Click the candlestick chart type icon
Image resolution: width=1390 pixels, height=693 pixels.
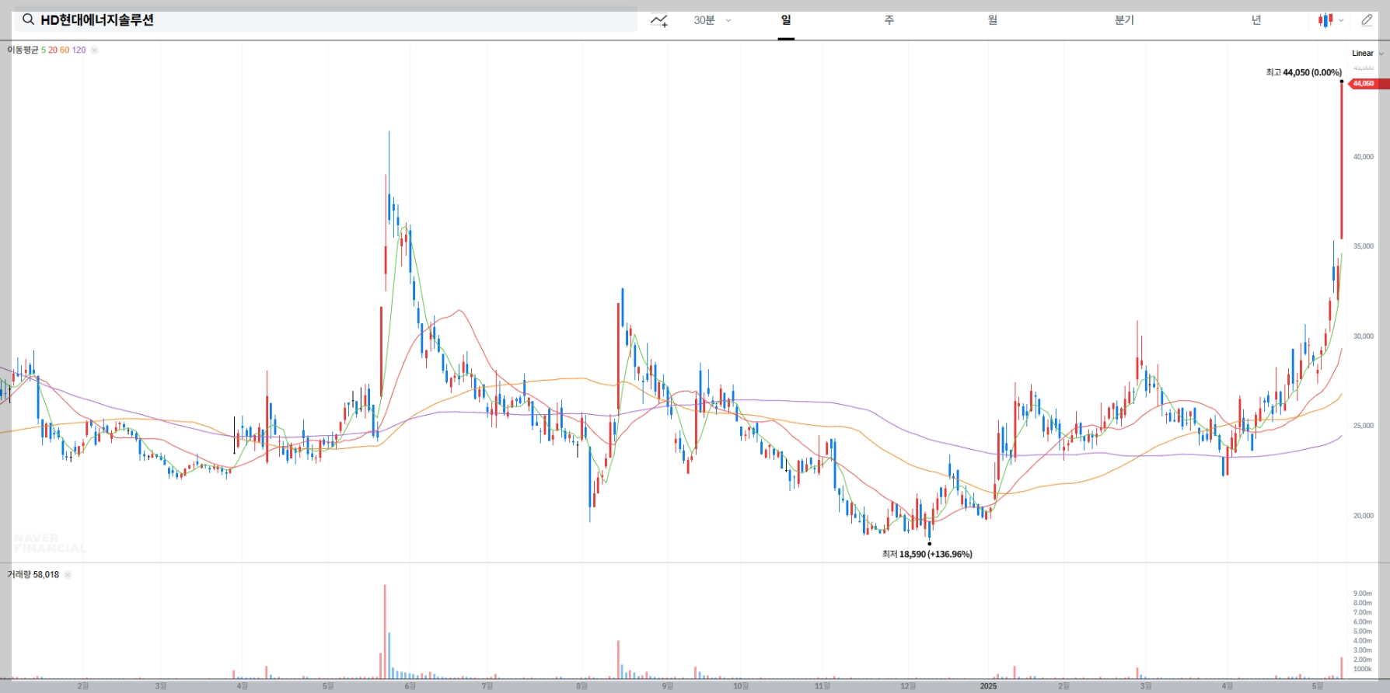1325,20
